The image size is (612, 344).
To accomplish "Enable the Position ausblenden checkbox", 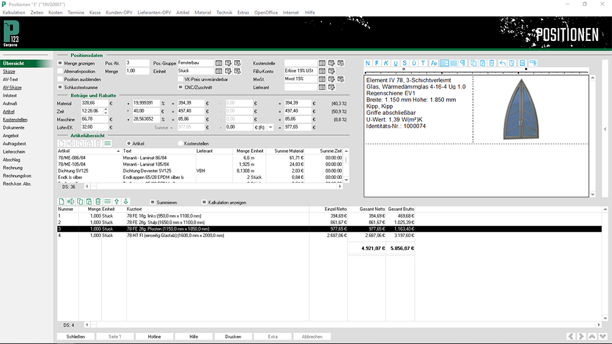I will 60,79.
